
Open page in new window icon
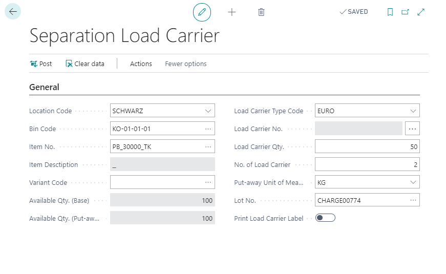[406, 12]
